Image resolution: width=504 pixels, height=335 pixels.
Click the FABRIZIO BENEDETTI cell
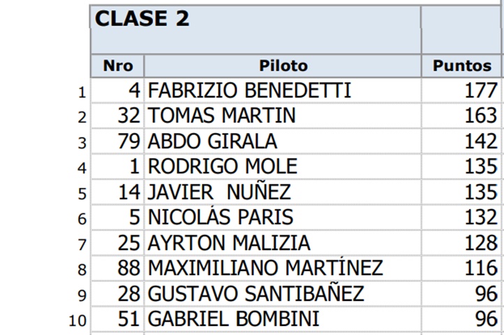(249, 91)
